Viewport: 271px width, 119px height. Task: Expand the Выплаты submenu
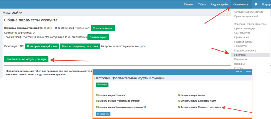point(251,64)
